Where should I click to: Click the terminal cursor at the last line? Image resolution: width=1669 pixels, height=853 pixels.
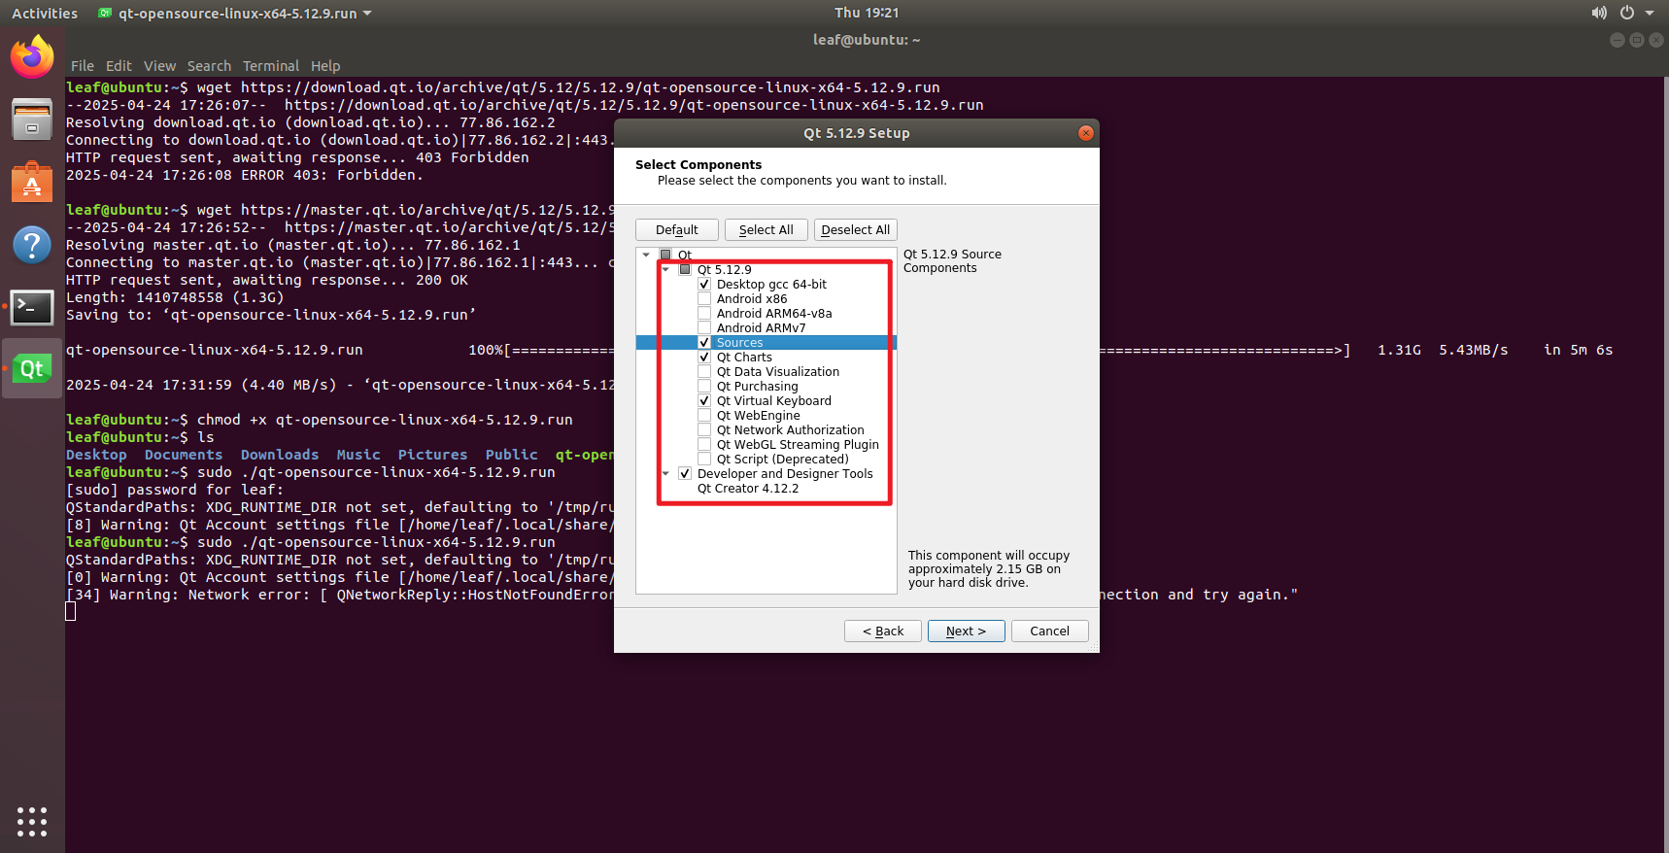(70, 611)
